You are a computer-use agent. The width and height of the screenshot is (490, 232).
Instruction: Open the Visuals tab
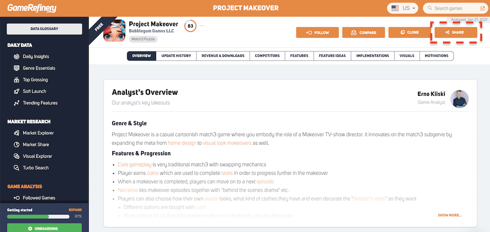[407, 56]
